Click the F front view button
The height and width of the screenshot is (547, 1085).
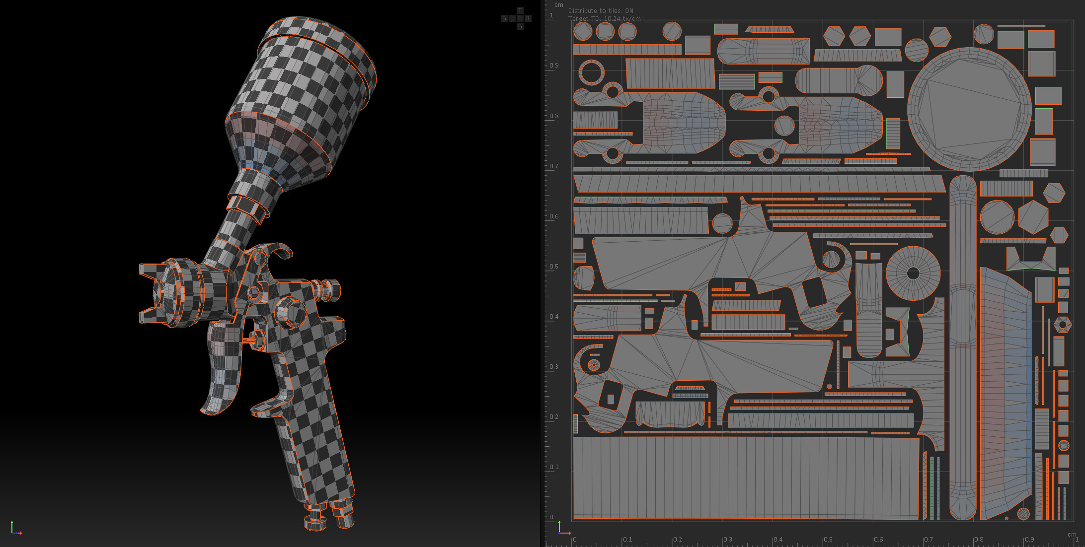click(520, 18)
